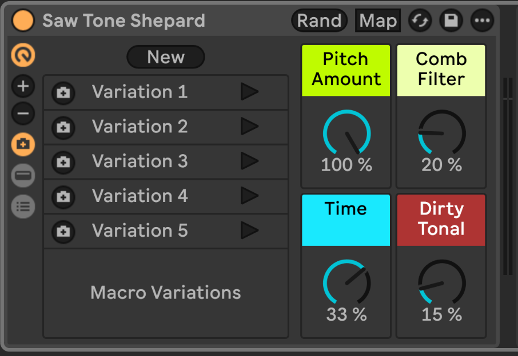Open the three-dots options menu

click(x=482, y=21)
